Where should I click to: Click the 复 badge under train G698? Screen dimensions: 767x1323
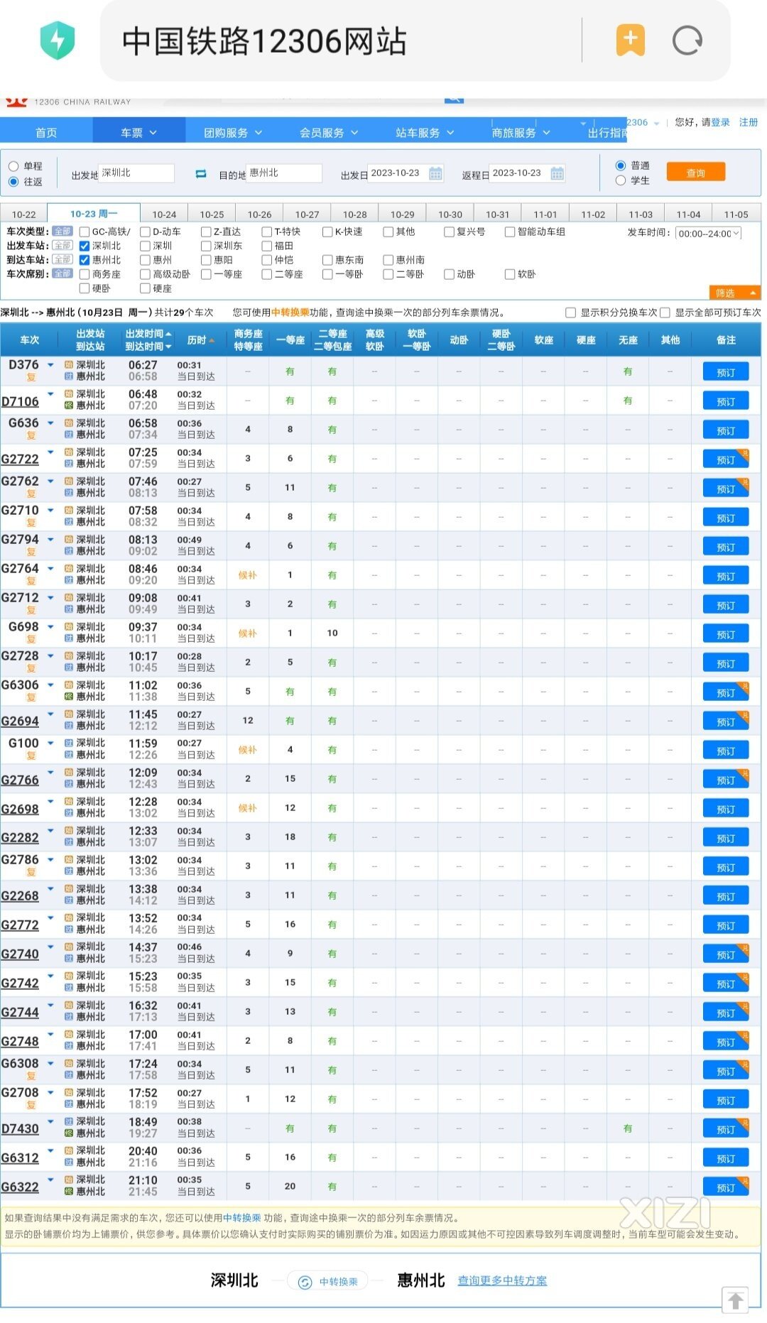pyautogui.click(x=31, y=640)
